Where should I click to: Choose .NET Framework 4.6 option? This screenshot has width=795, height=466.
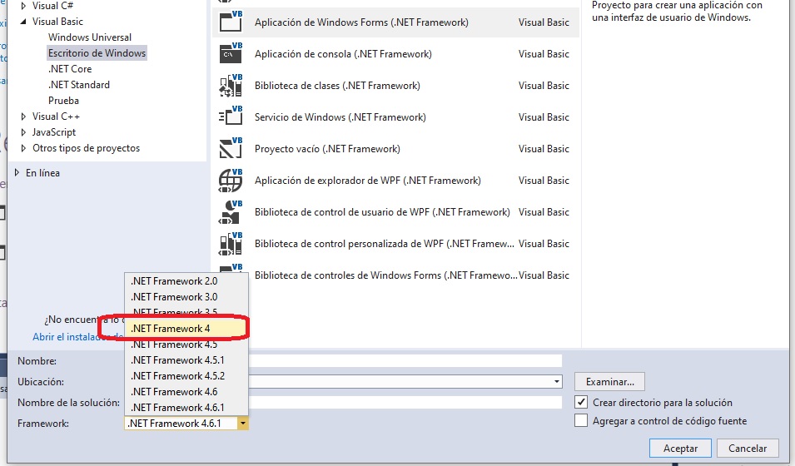click(x=186, y=391)
